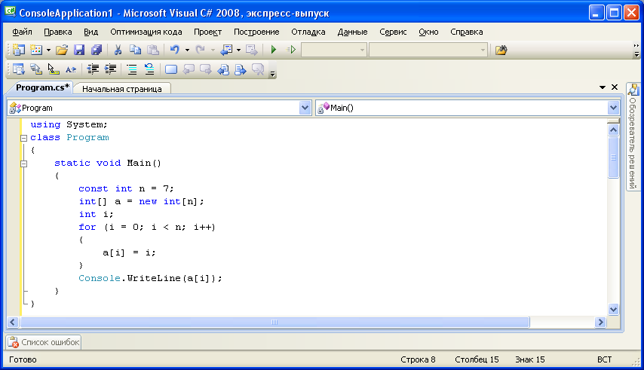Viewport: 644px width, 370px height.
Task: Click the Save All icon
Action: (97, 50)
